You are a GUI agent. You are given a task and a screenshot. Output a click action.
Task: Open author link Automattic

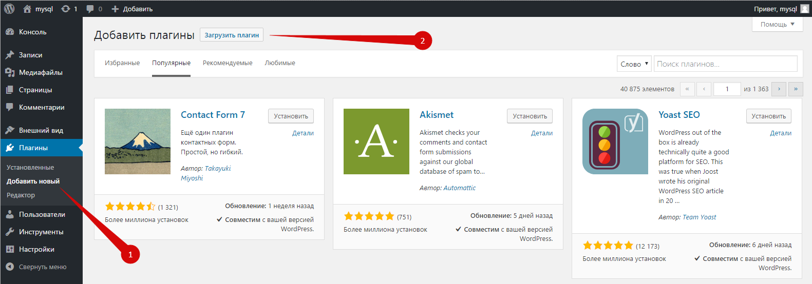point(459,188)
